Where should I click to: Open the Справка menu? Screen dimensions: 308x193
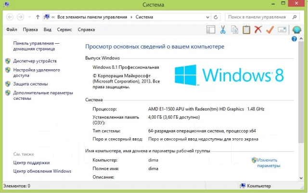tap(86, 30)
